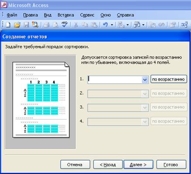Expand the Office Links dropdown arrow

128,25
